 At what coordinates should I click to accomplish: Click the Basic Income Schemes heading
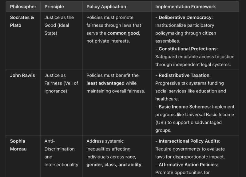(x=184, y=107)
